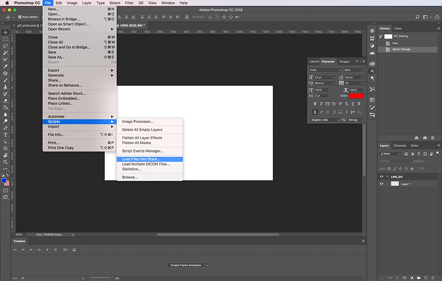Click the timeline scissors split icon
Screen dimensions: 442x281
coord(65,250)
